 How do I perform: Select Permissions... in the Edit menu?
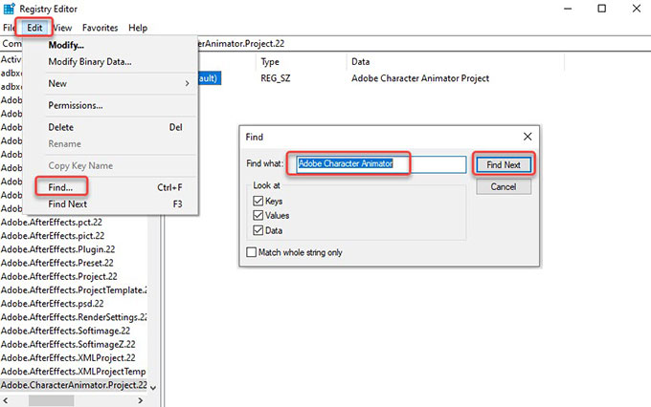(76, 105)
